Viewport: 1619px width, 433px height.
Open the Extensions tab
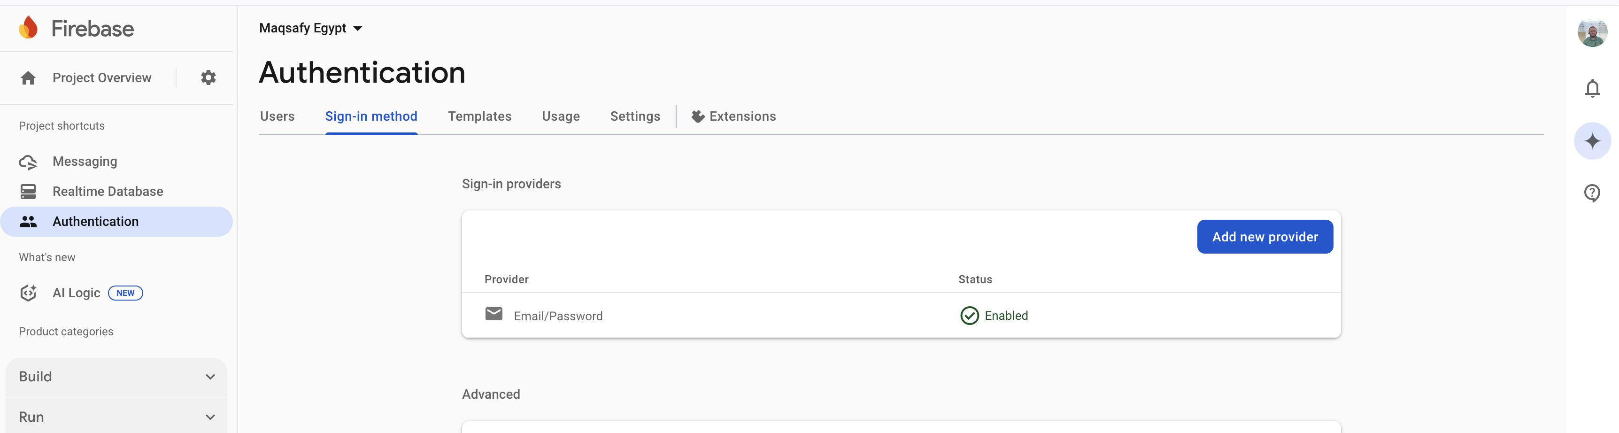click(733, 117)
